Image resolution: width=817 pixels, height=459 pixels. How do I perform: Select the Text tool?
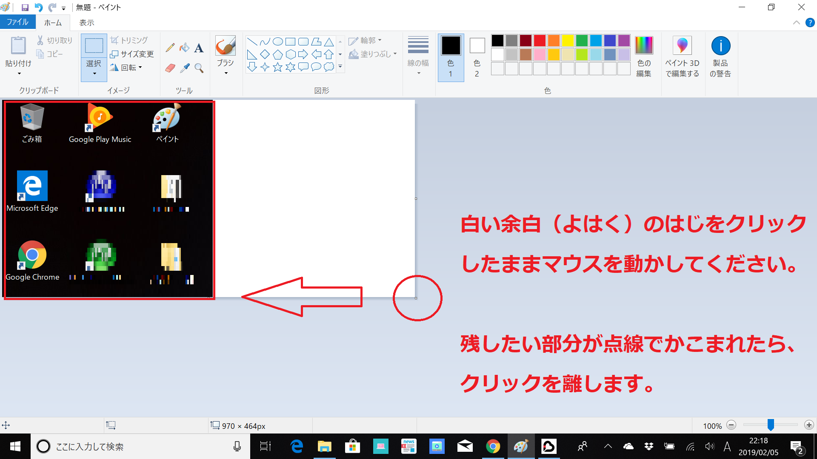pos(199,48)
